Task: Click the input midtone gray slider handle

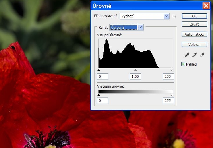Action: (136, 70)
